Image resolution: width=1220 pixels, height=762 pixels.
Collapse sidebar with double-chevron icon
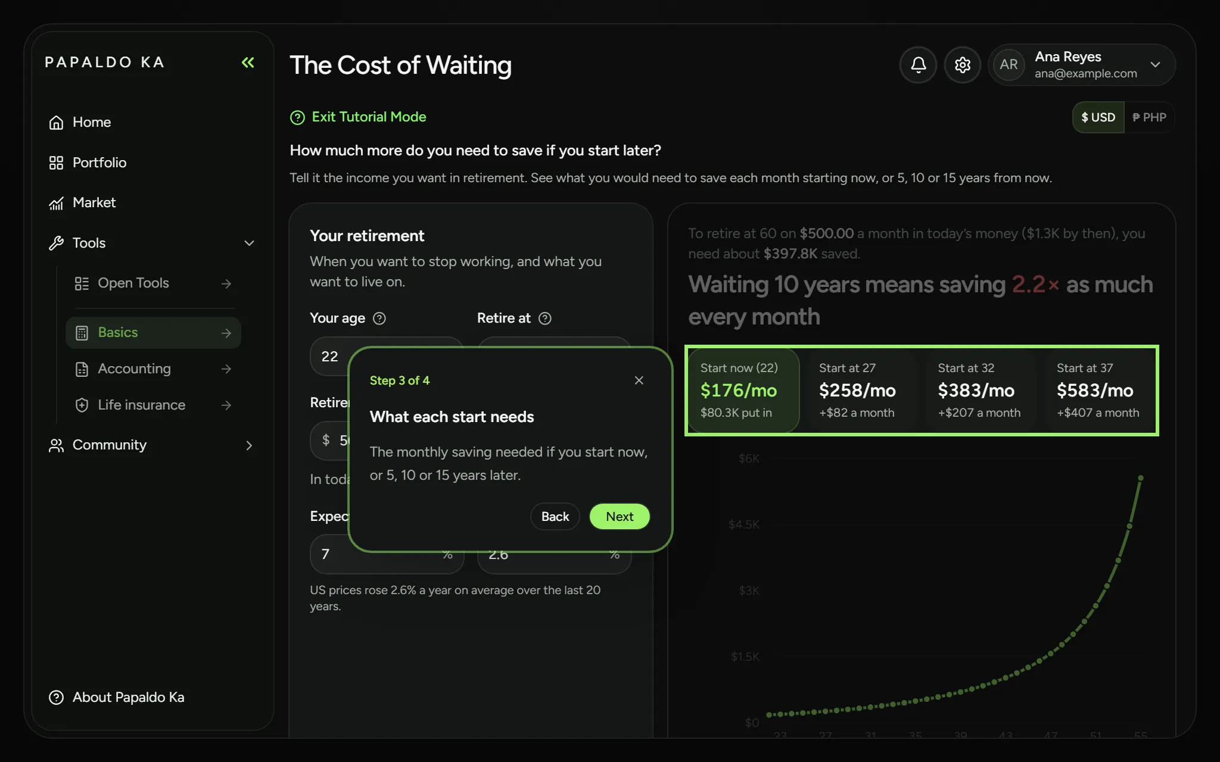pyautogui.click(x=248, y=63)
